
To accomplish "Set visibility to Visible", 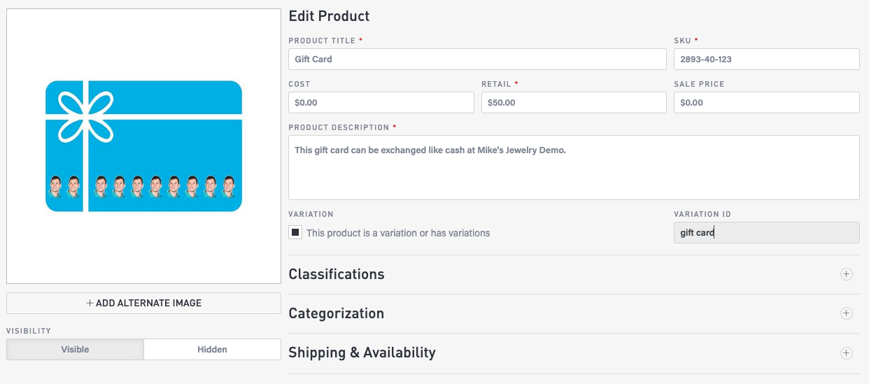I will [75, 350].
